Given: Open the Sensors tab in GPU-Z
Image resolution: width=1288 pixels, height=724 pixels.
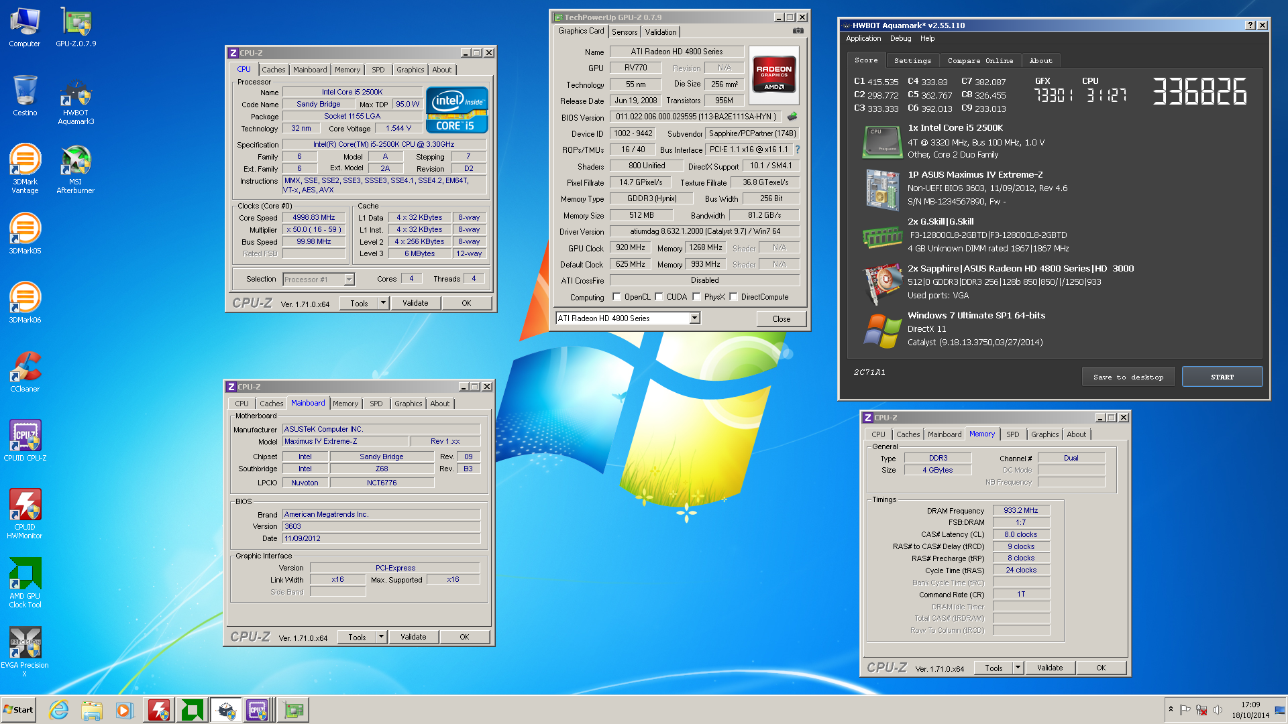Looking at the screenshot, I should (624, 32).
